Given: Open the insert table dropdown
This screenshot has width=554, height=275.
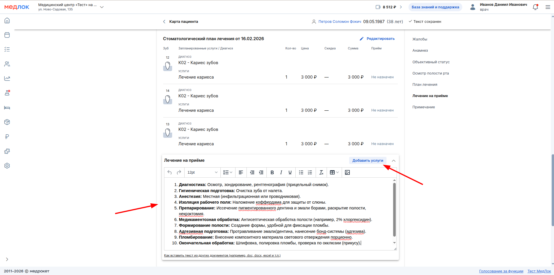Looking at the screenshot, I should [x=334, y=172].
